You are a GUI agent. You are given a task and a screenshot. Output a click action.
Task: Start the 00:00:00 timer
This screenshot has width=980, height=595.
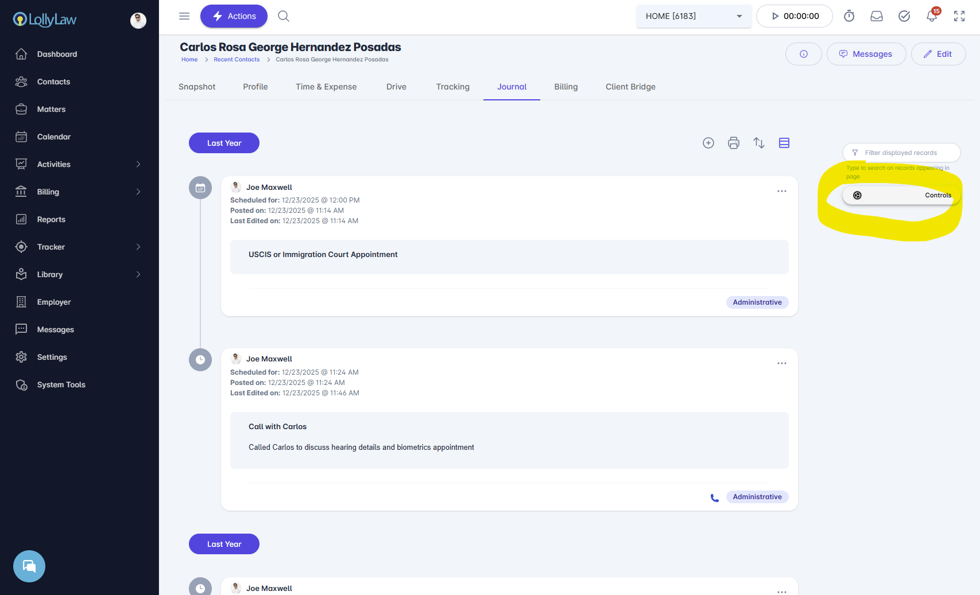795,16
